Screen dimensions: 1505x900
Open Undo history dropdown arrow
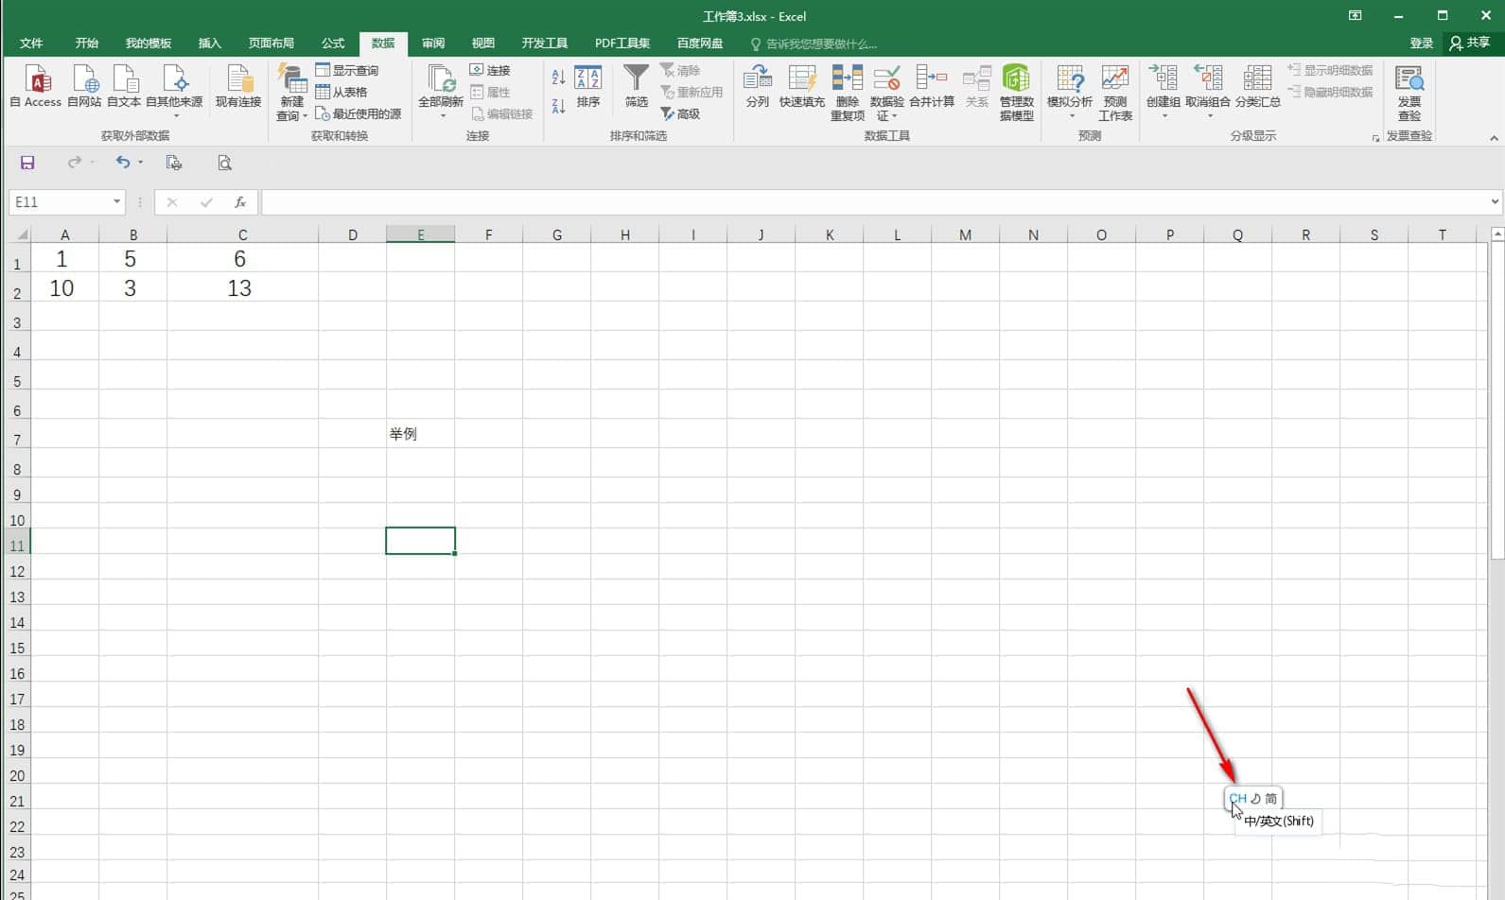(x=141, y=163)
